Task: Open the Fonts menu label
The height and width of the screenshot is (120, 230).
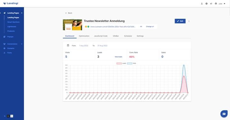Action: pos(10,53)
